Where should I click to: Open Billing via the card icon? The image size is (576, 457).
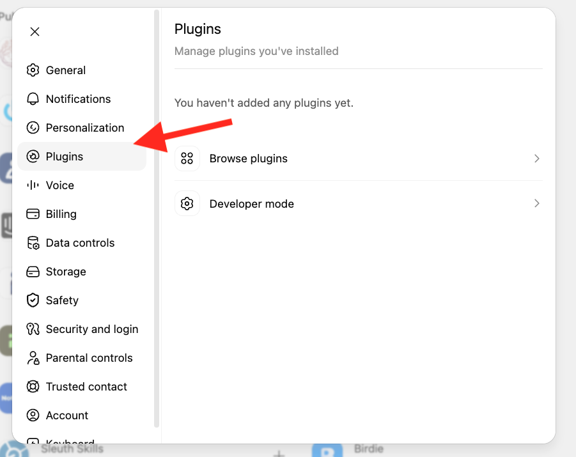tap(33, 214)
